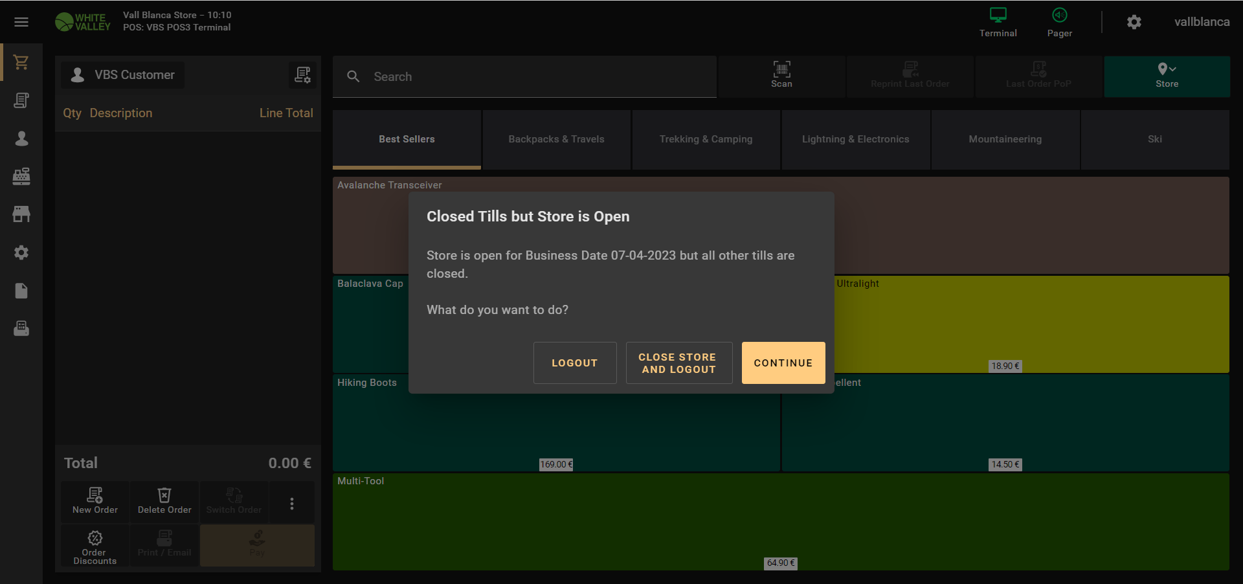Click the Scan barcode button
This screenshot has height=584, width=1243.
pos(781,76)
